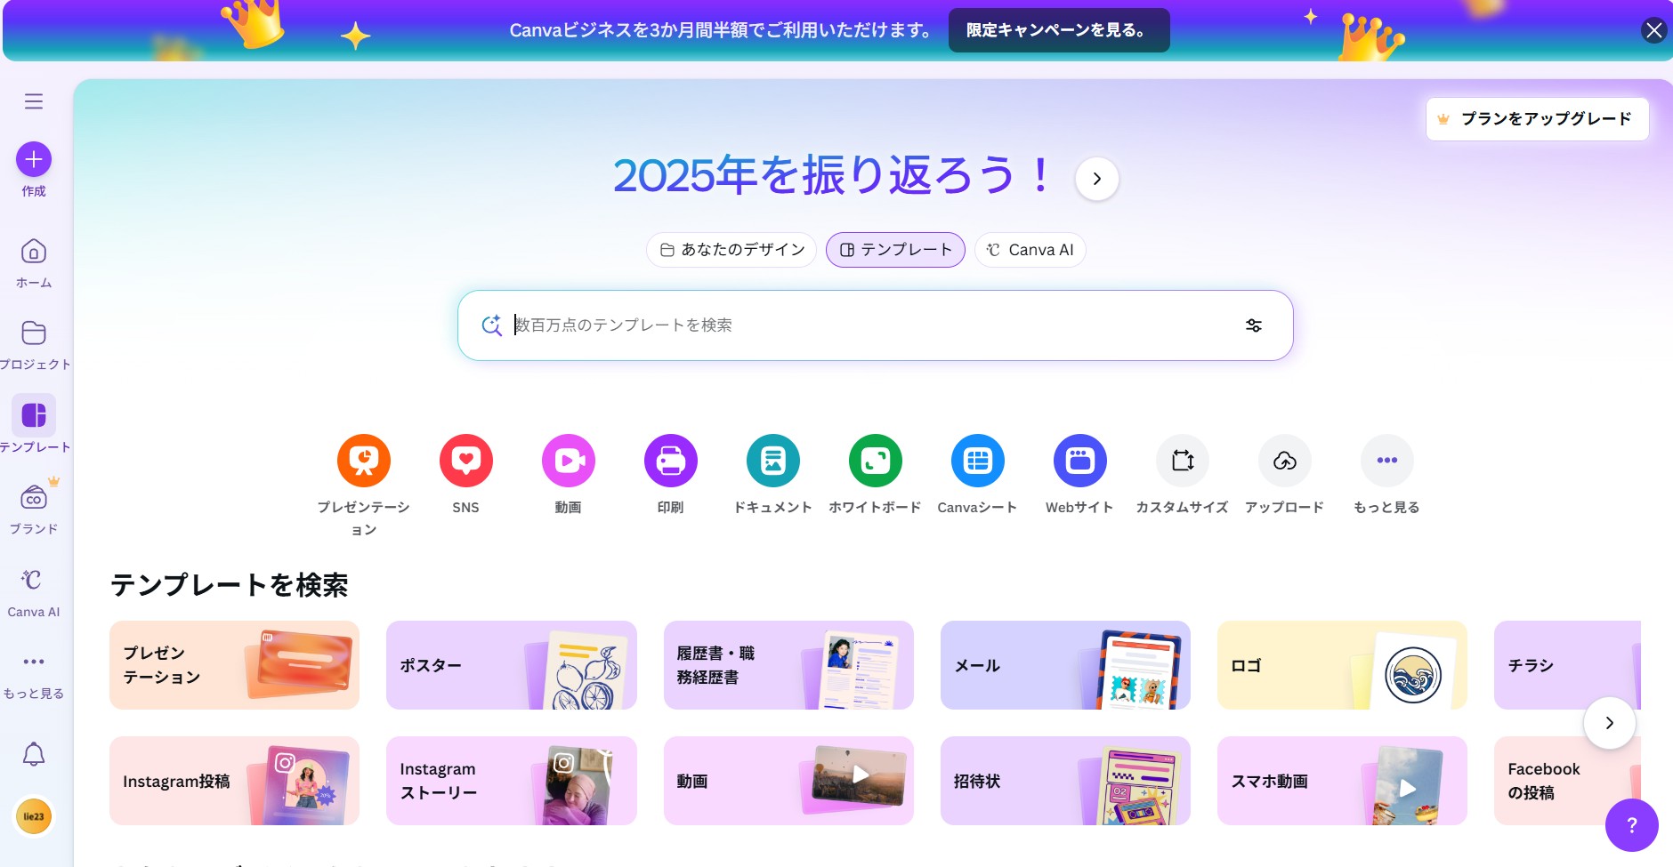Select プロジェクト in the sidebar
The height and width of the screenshot is (867, 1673).
click(x=34, y=341)
